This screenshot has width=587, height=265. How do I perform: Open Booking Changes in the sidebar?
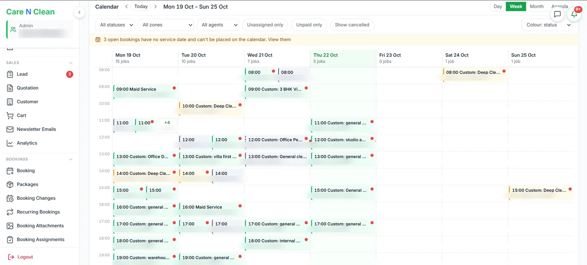pyautogui.click(x=36, y=198)
